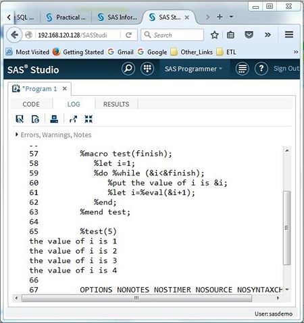Open Gmail bookmark link
The height and width of the screenshot is (323, 304).
point(120,52)
